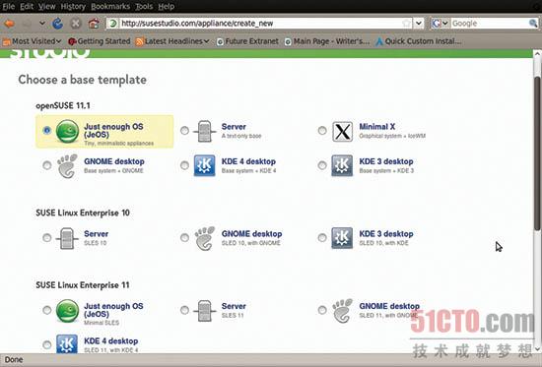Click the home icon in the toolbar
The width and height of the screenshot is (542, 367).
coord(94,24)
